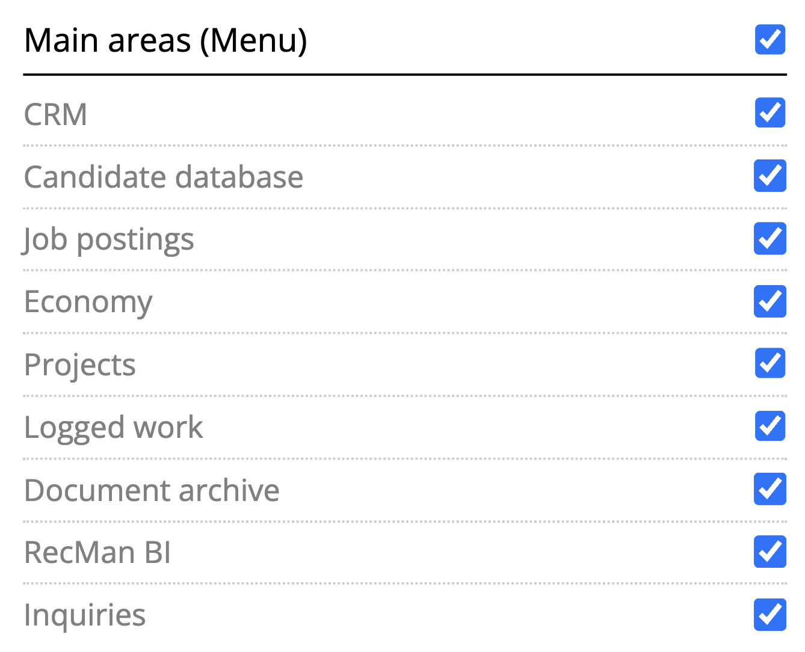Image resolution: width=805 pixels, height=652 pixels.
Task: Uncheck the Projects checkbox
Action: point(770,363)
